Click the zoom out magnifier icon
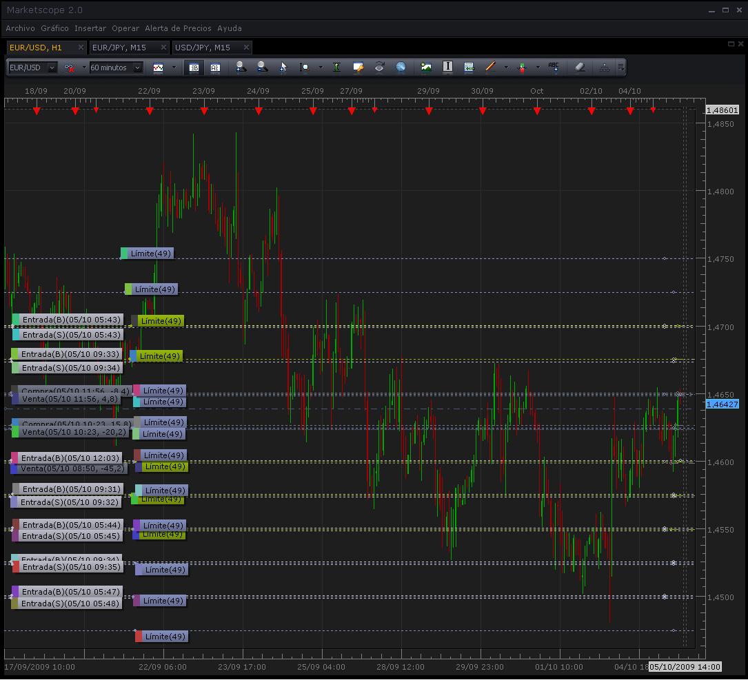The image size is (748, 680). [x=262, y=67]
